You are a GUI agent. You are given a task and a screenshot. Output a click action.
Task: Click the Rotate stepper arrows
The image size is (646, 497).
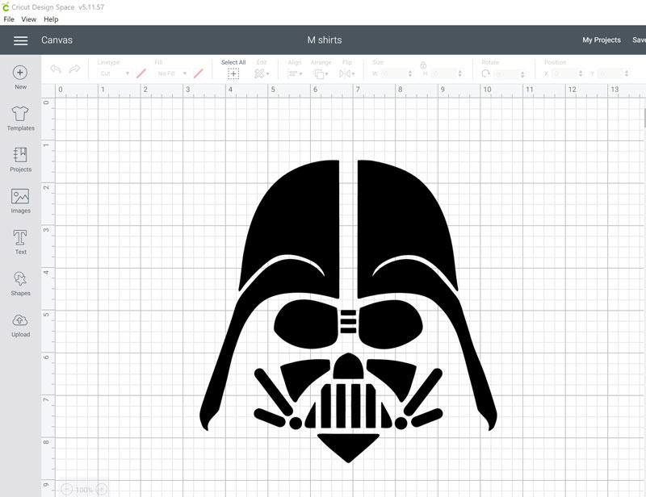click(522, 74)
